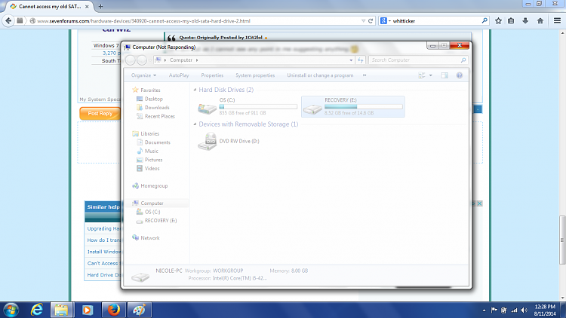Image resolution: width=566 pixels, height=318 pixels.
Task: Select Homegroup in navigation pane
Action: [x=154, y=186]
